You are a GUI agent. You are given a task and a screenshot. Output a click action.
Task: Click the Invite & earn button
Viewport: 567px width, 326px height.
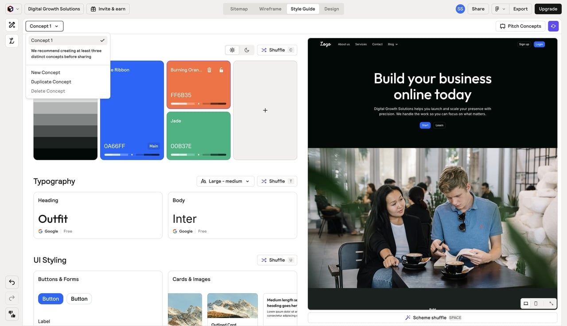coord(108,9)
